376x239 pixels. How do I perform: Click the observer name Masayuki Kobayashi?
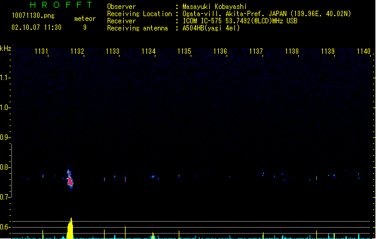coord(215,7)
